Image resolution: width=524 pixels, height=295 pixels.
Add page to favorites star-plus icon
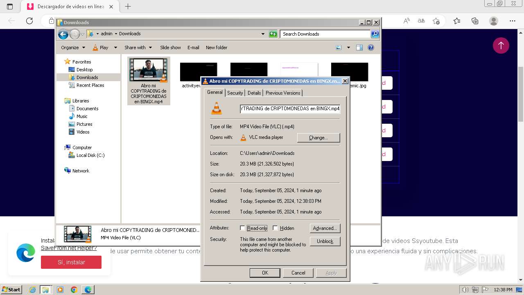pyautogui.click(x=436, y=21)
